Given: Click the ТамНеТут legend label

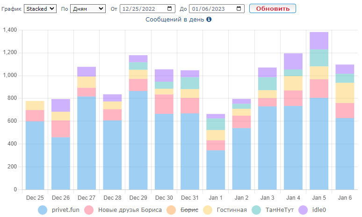Looking at the screenshot, I should click(x=280, y=210).
